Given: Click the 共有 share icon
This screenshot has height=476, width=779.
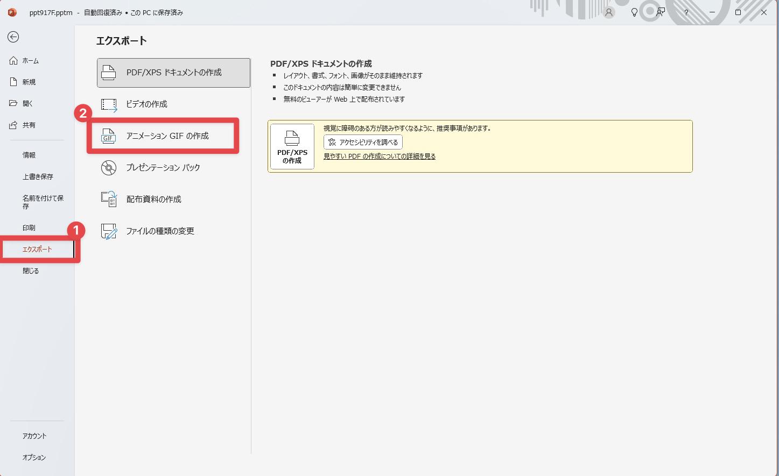Looking at the screenshot, I should (14, 125).
